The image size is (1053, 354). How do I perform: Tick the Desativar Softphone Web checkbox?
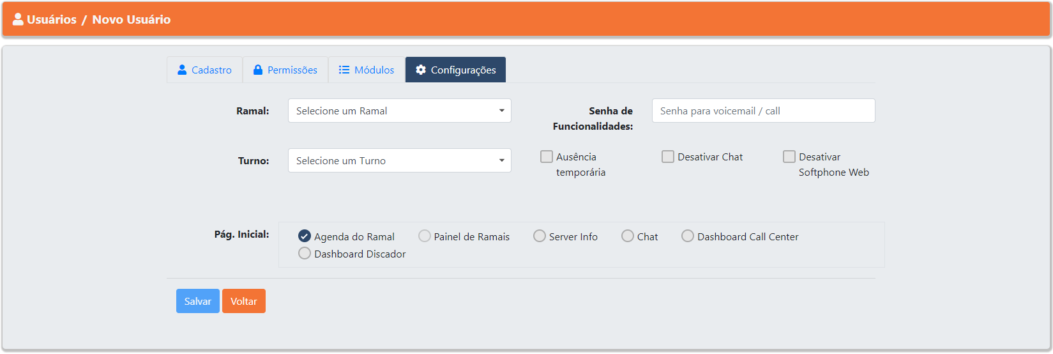(x=789, y=157)
